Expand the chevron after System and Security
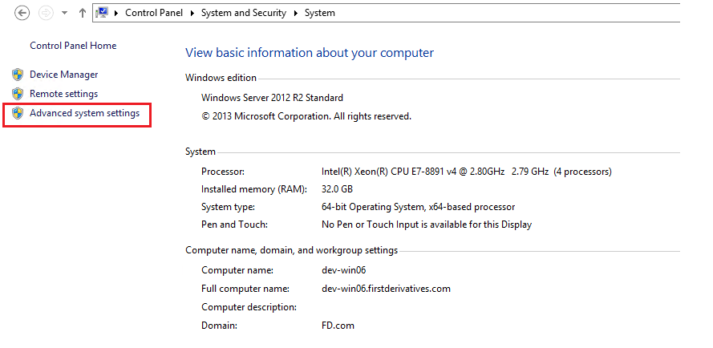Image resolution: width=713 pixels, height=348 pixels. click(x=296, y=13)
